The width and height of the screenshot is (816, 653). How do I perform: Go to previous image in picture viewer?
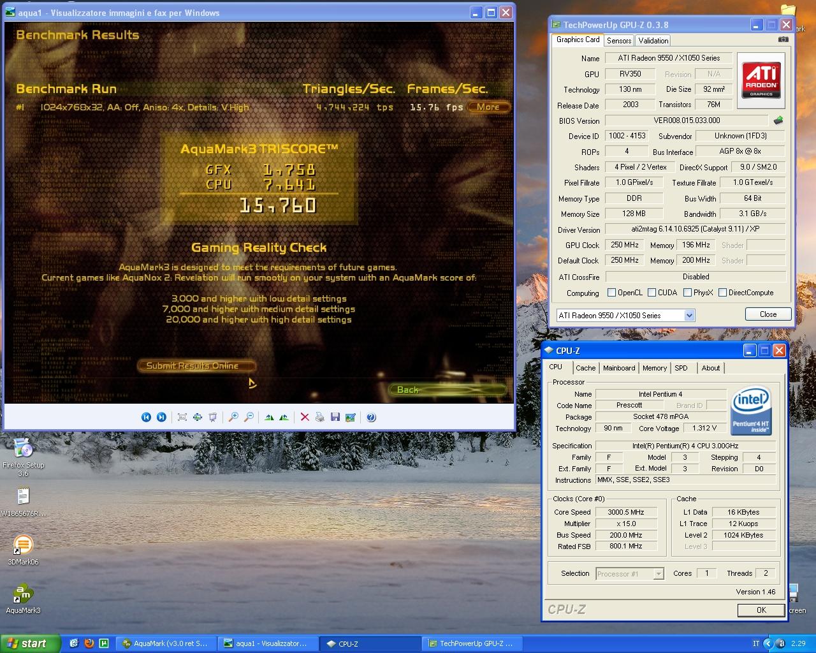click(x=146, y=417)
